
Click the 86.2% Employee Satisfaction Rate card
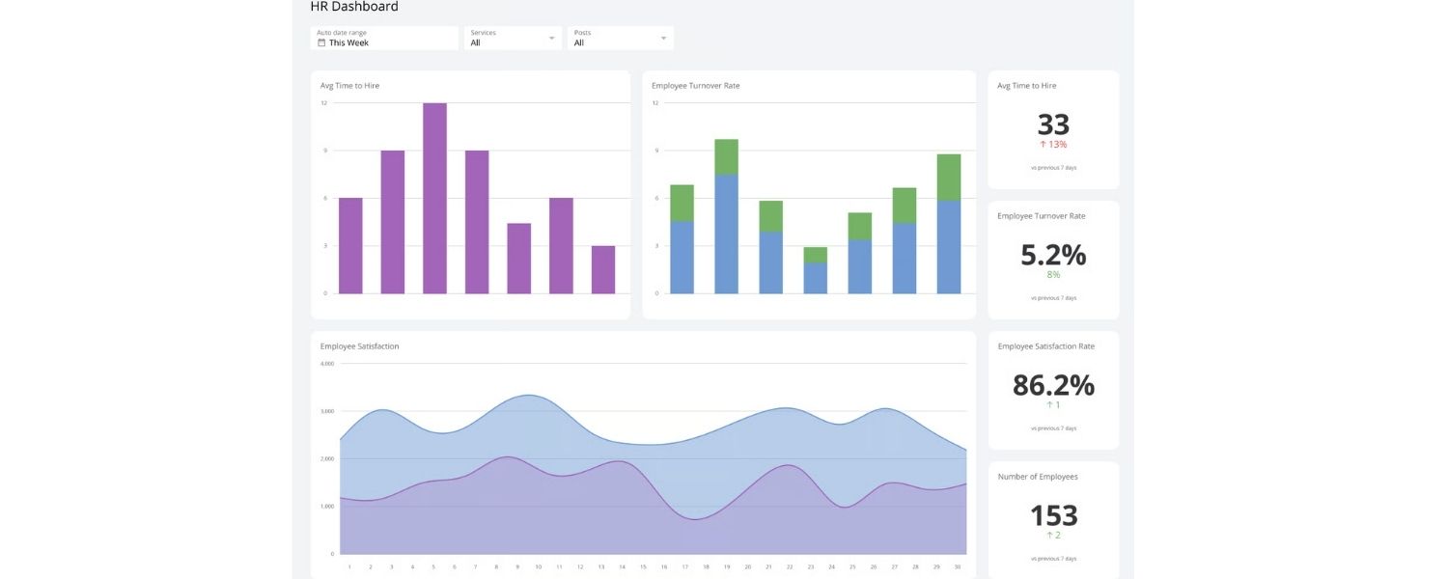tap(1054, 385)
